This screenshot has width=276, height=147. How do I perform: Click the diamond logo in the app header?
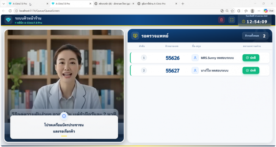8,20
